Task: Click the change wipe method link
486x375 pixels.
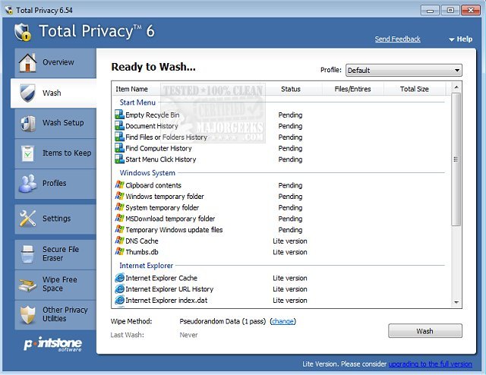Action: point(282,321)
